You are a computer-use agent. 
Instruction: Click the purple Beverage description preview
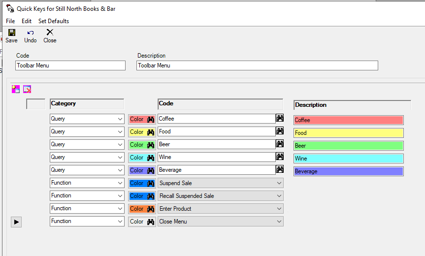pos(349,171)
